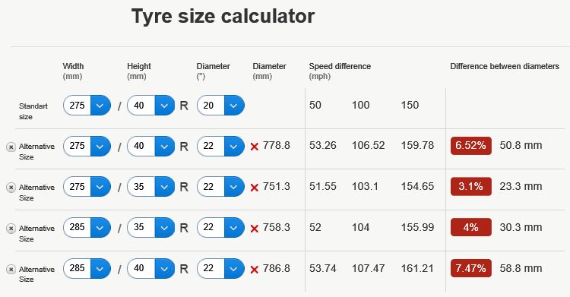This screenshot has height=297, width=570.
Task: Remove the 275/40 R22 alternative size row
Action: click(11, 147)
